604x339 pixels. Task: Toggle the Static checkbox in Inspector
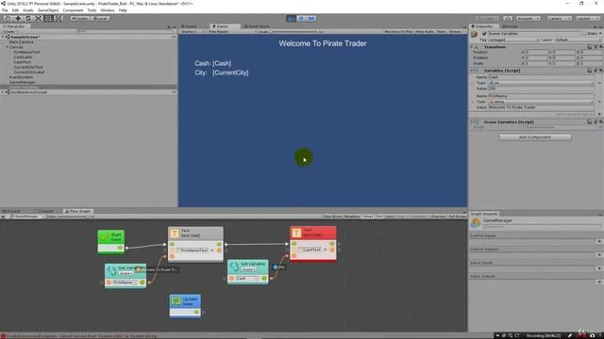point(584,34)
